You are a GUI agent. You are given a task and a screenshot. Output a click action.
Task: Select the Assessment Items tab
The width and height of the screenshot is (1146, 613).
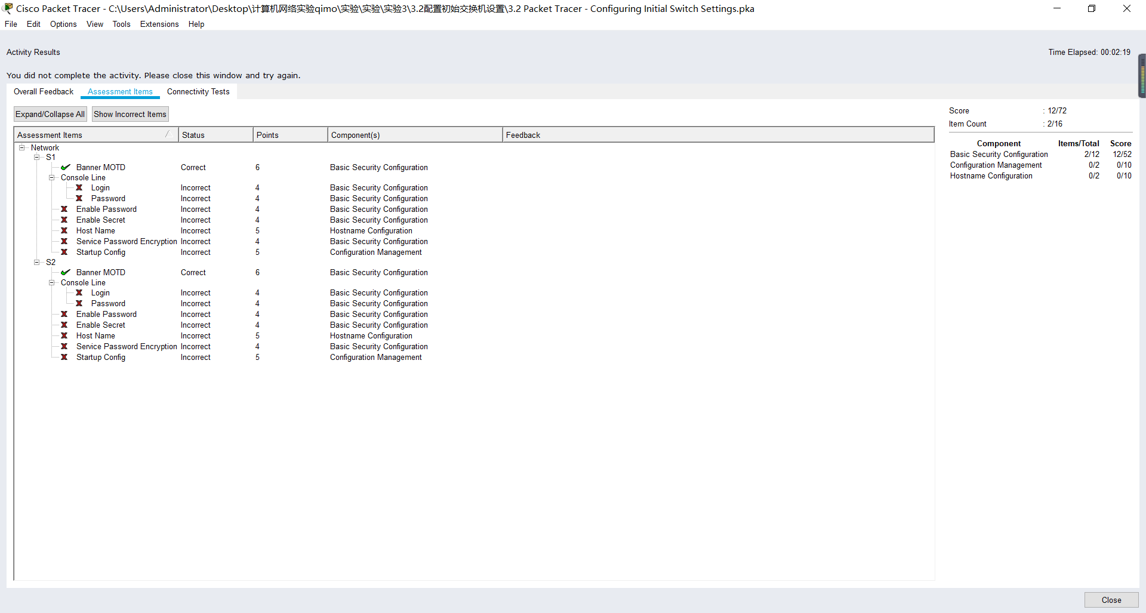coord(120,91)
